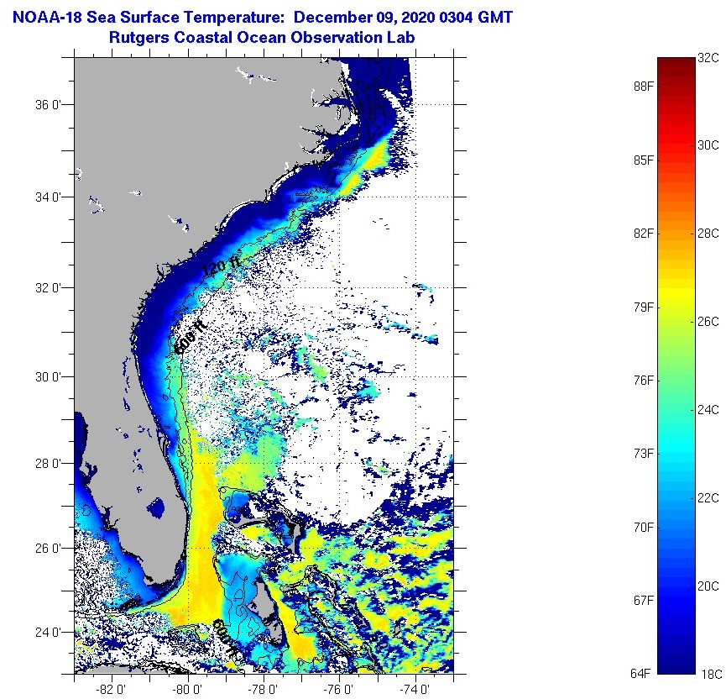Click the 76F label on the color scale
Screen dimensions: 726x699
(x=644, y=380)
